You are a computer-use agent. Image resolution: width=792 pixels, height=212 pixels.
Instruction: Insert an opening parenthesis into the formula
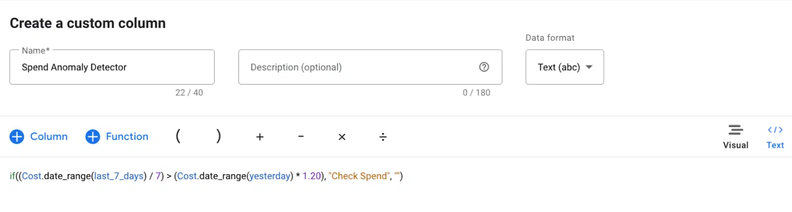(x=178, y=136)
